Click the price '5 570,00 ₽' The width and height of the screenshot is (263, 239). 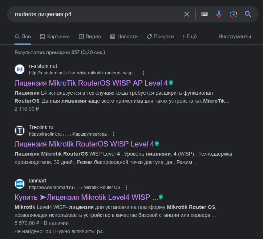(x=27, y=223)
